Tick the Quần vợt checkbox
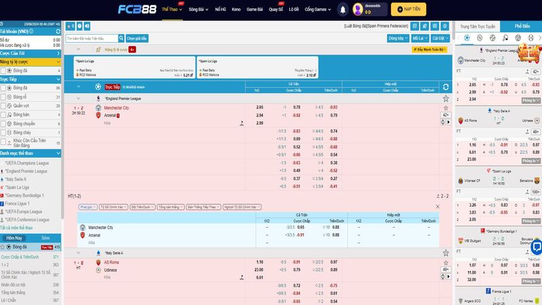This screenshot has height=305, width=542. (x=3, y=106)
